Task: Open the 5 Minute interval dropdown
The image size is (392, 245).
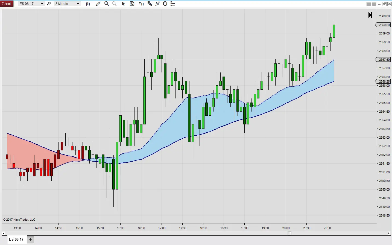Action: (x=67, y=4)
